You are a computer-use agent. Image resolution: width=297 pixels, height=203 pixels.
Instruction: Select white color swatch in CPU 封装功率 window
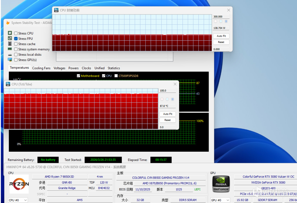(x=216, y=21)
